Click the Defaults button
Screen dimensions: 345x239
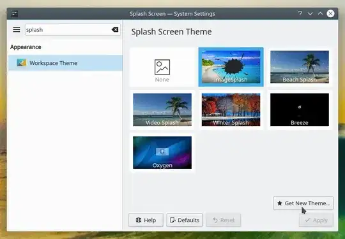point(185,220)
